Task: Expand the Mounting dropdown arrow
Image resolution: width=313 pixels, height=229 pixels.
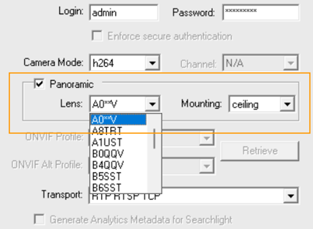Action: pyautogui.click(x=287, y=104)
